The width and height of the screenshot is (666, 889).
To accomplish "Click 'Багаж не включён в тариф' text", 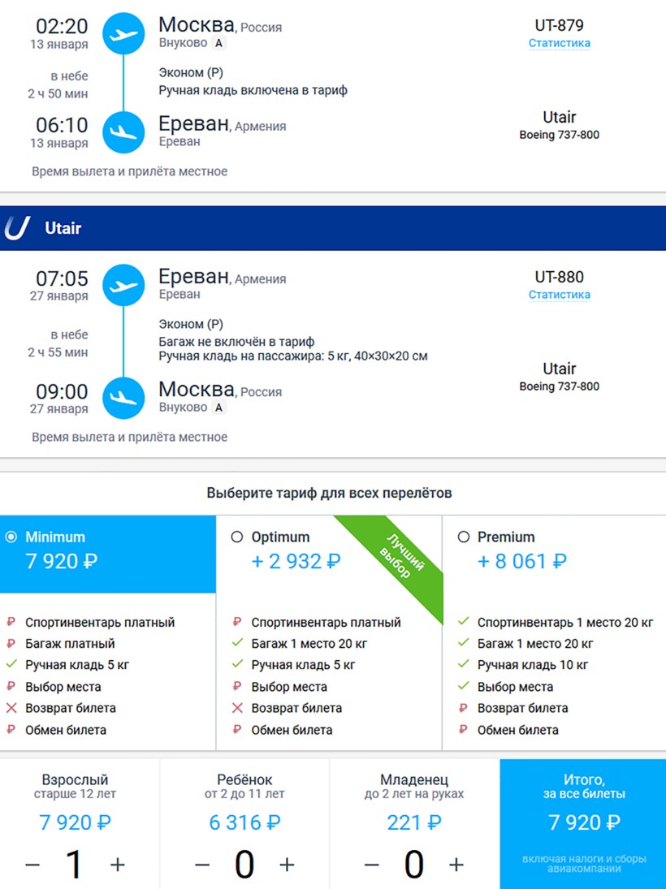I will [236, 342].
